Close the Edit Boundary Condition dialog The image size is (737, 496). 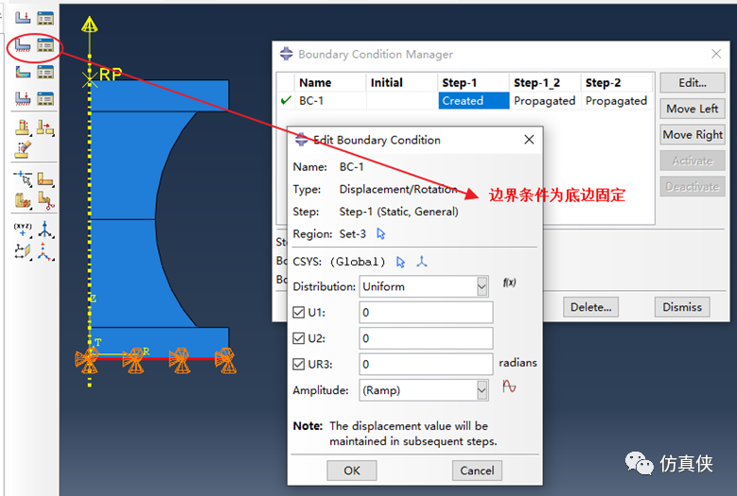click(x=529, y=140)
